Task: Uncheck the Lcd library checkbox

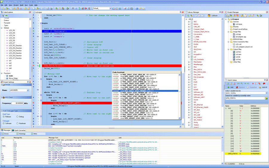Action: (x=192, y=57)
